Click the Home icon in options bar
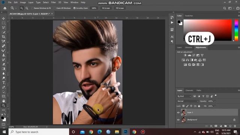This screenshot has width=240, height=135. (5, 8)
